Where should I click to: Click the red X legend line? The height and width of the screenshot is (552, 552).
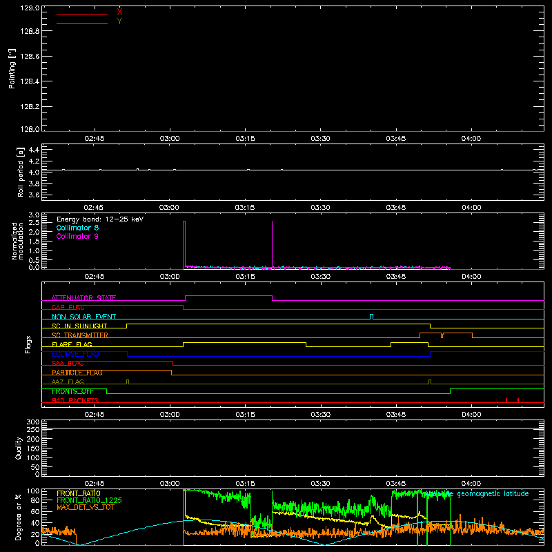(x=82, y=14)
